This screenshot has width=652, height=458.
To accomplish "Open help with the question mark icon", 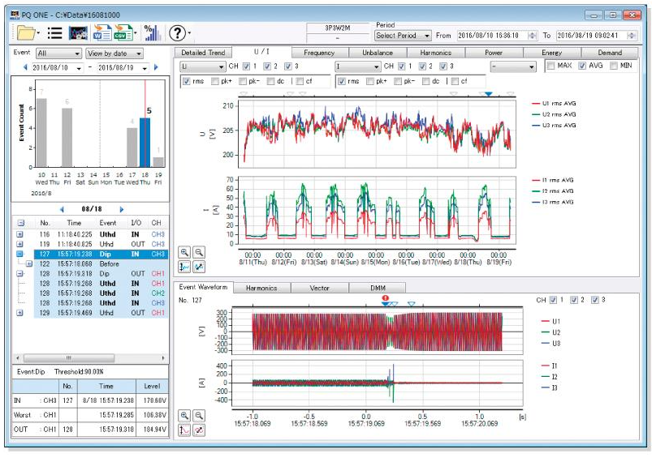I will click(178, 32).
